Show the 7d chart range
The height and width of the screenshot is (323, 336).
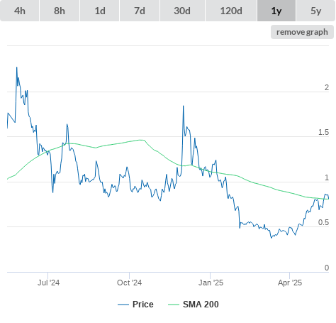(x=140, y=11)
